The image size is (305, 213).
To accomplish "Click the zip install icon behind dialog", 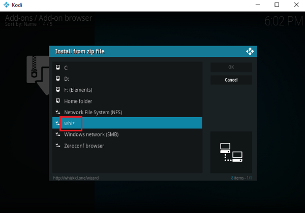I will coord(38,75).
